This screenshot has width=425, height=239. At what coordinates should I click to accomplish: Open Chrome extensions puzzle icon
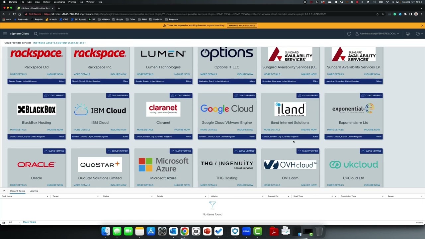[x=405, y=14]
